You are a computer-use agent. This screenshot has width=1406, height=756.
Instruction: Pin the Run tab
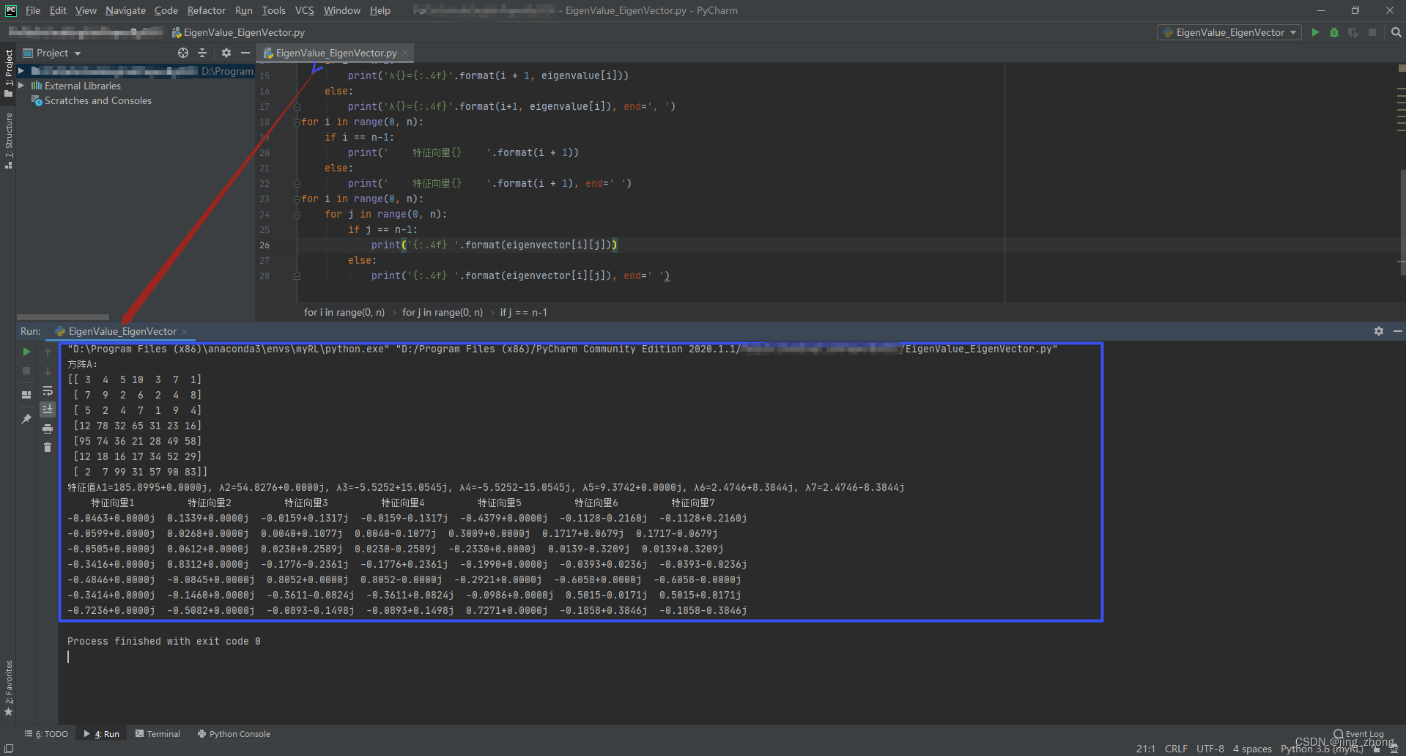[x=26, y=418]
